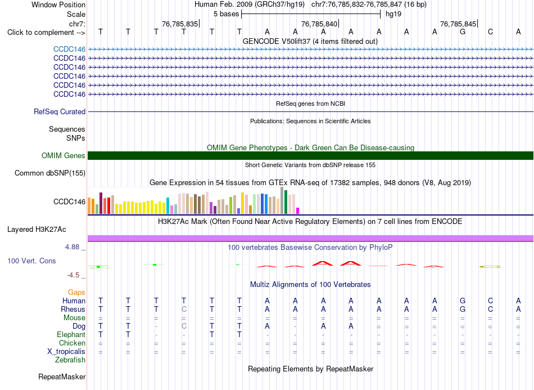The width and height of the screenshot is (534, 390).
Task: Open the 'RefSeq genes from NCBI' title
Action: tap(310, 104)
